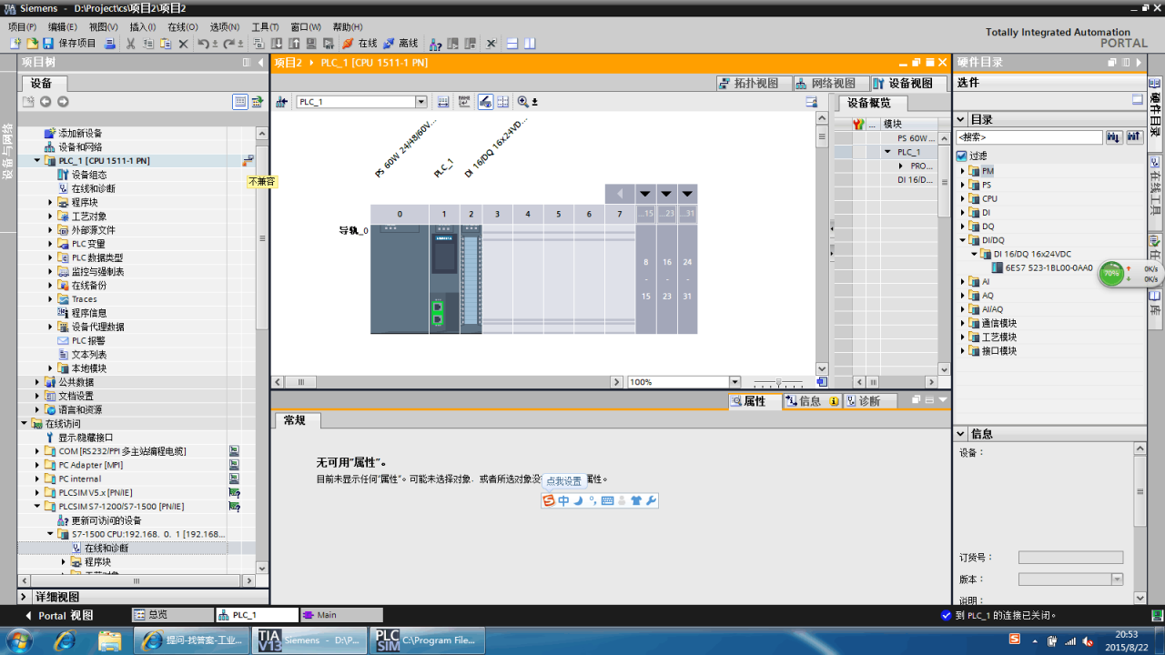The width and height of the screenshot is (1165, 655).
Task: Click the print icon in main toolbar
Action: [x=110, y=43]
